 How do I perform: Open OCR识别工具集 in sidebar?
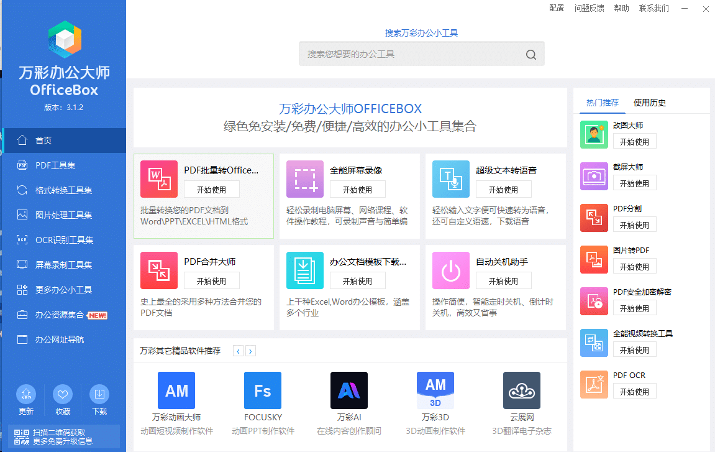click(64, 240)
